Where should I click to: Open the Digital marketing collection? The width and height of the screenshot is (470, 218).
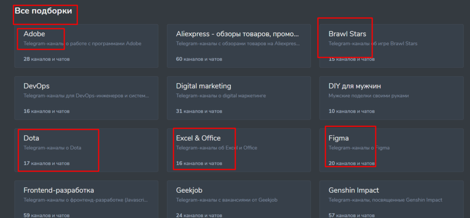239,98
